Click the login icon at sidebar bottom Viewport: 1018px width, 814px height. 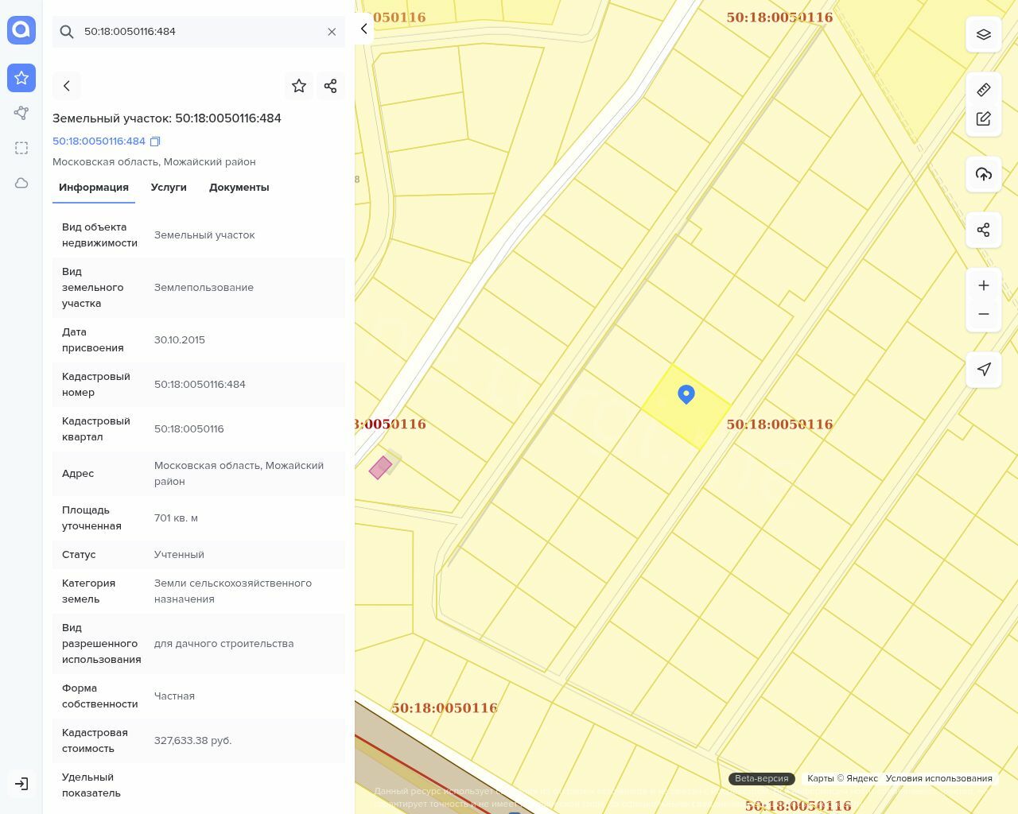[21, 784]
